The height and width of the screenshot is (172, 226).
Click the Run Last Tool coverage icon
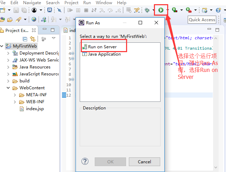point(174,10)
